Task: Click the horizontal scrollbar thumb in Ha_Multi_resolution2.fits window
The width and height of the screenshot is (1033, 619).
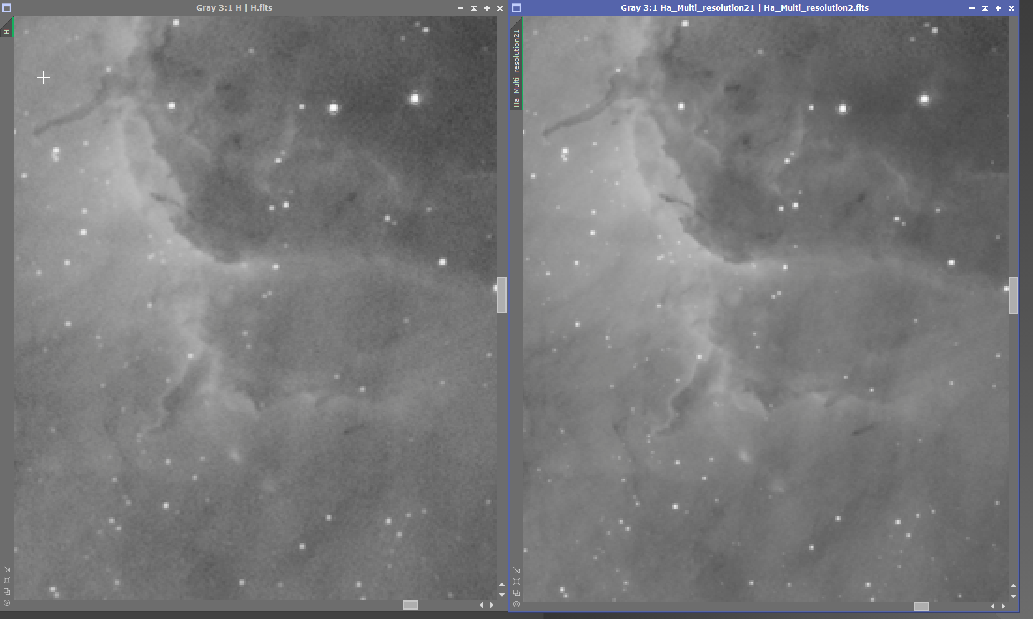Action: [x=921, y=606]
